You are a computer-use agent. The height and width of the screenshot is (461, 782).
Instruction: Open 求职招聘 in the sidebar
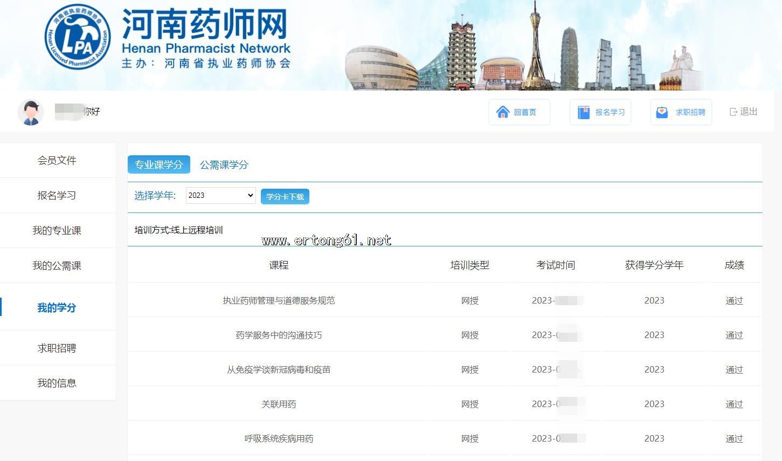pyautogui.click(x=57, y=348)
